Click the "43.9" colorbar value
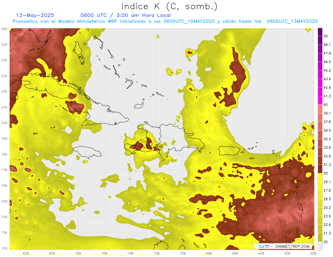The image size is (333, 257). [x=327, y=79]
